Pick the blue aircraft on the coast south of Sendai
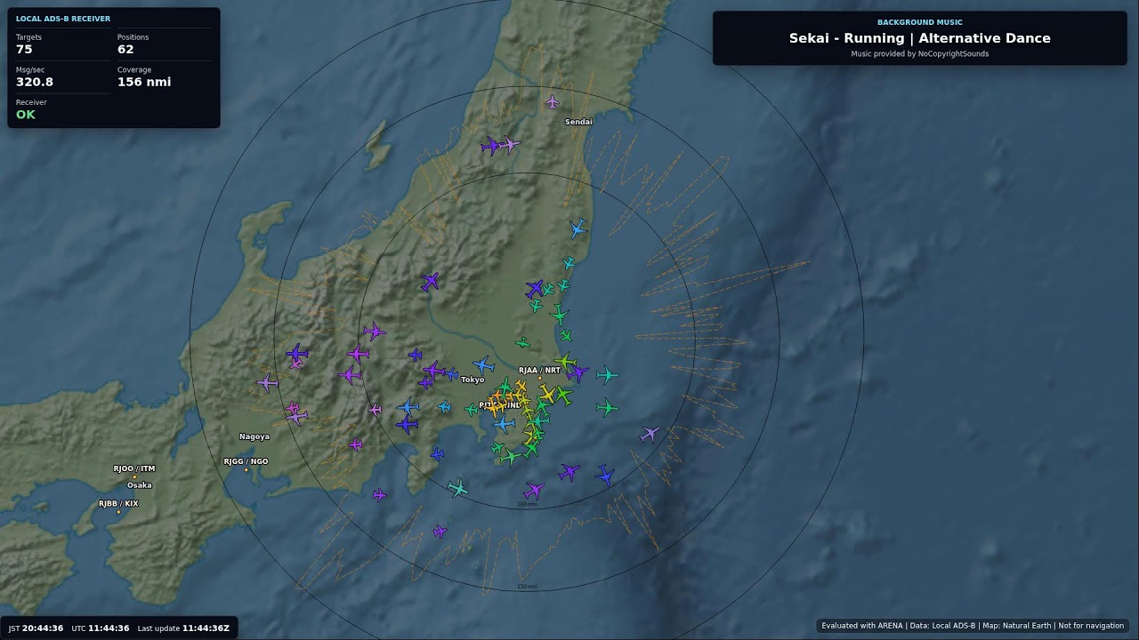1139x640 pixels. pyautogui.click(x=578, y=229)
